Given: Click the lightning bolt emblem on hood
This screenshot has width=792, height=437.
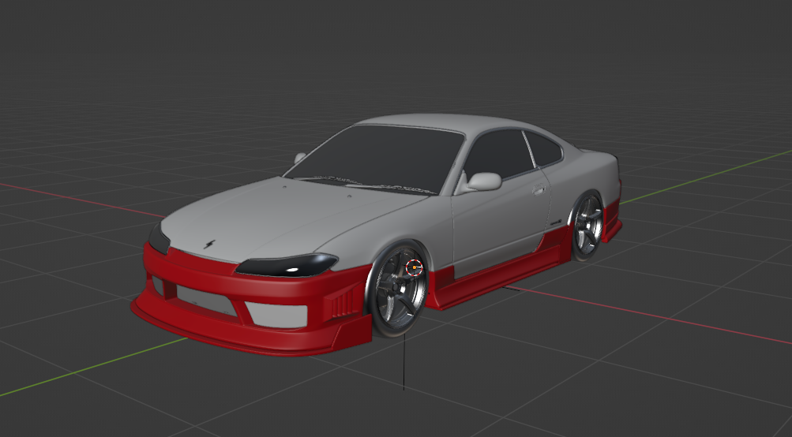Looking at the screenshot, I should 208,245.
